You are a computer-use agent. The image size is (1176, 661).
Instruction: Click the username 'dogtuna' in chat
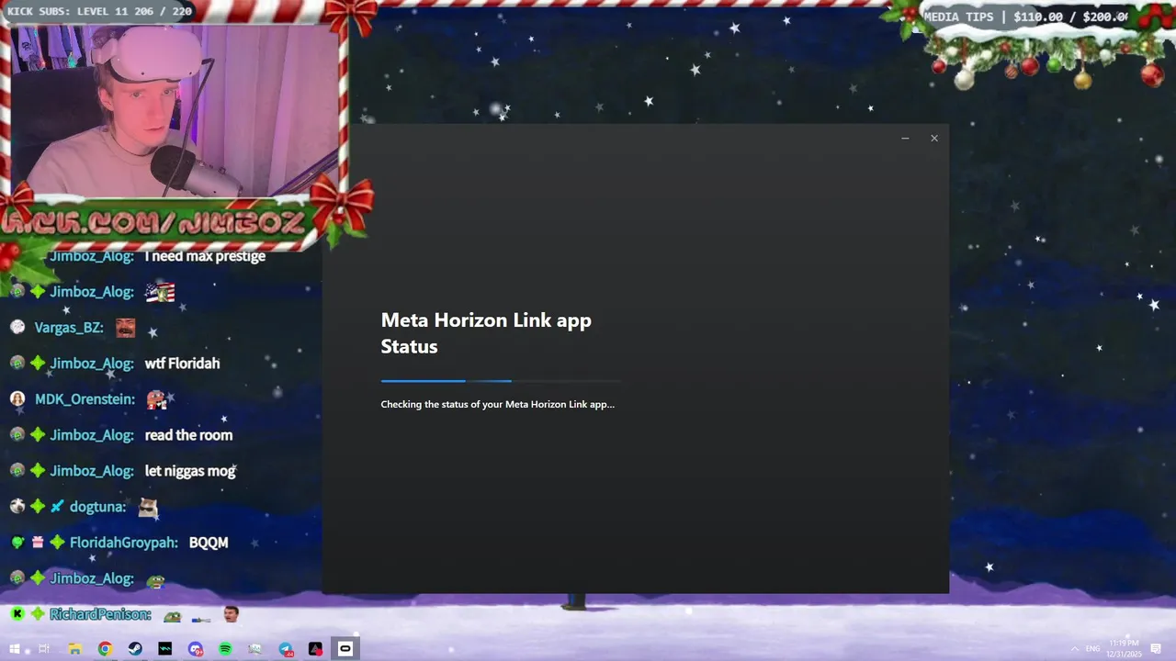[x=97, y=507]
